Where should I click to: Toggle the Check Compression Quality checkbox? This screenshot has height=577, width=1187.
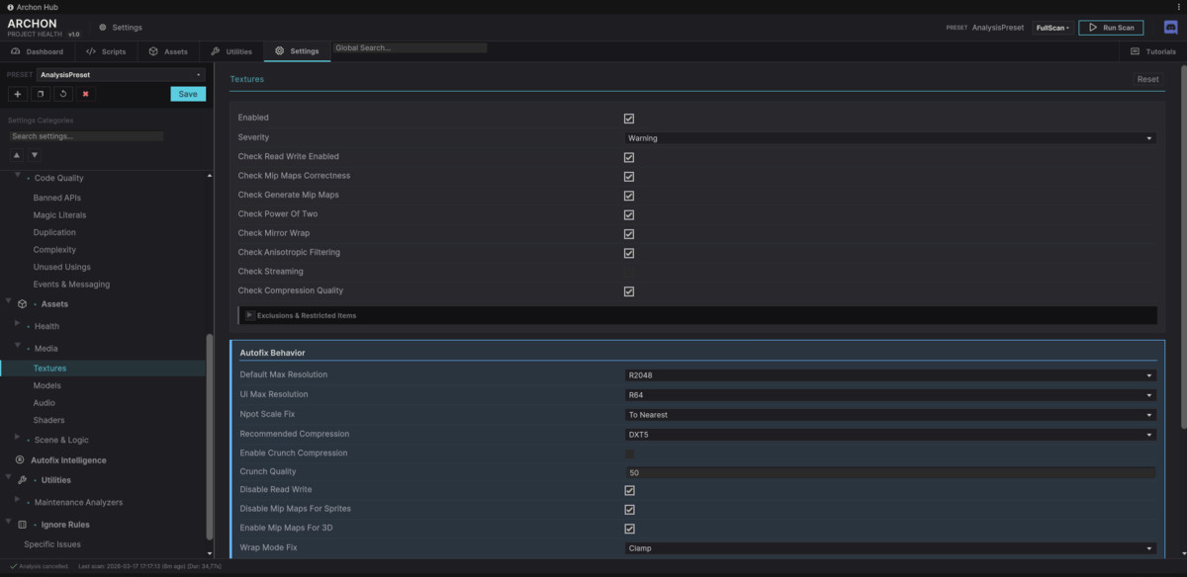[x=629, y=291]
